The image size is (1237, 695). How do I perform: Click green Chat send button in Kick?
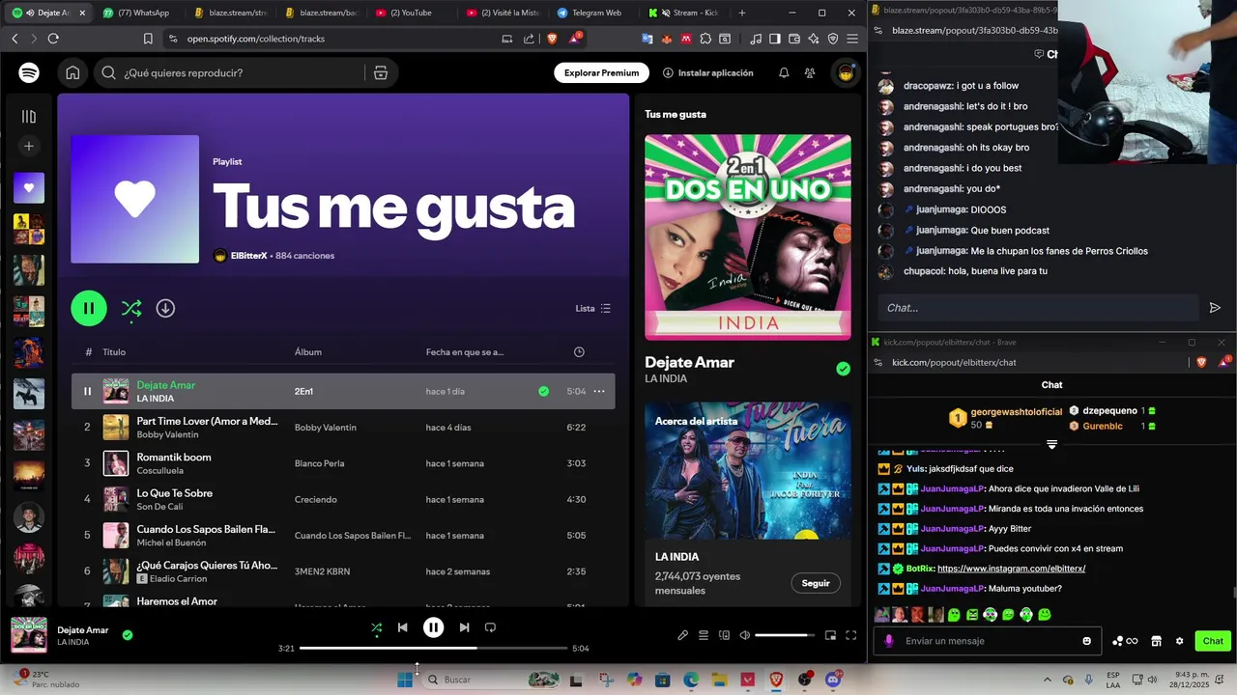point(1213,641)
